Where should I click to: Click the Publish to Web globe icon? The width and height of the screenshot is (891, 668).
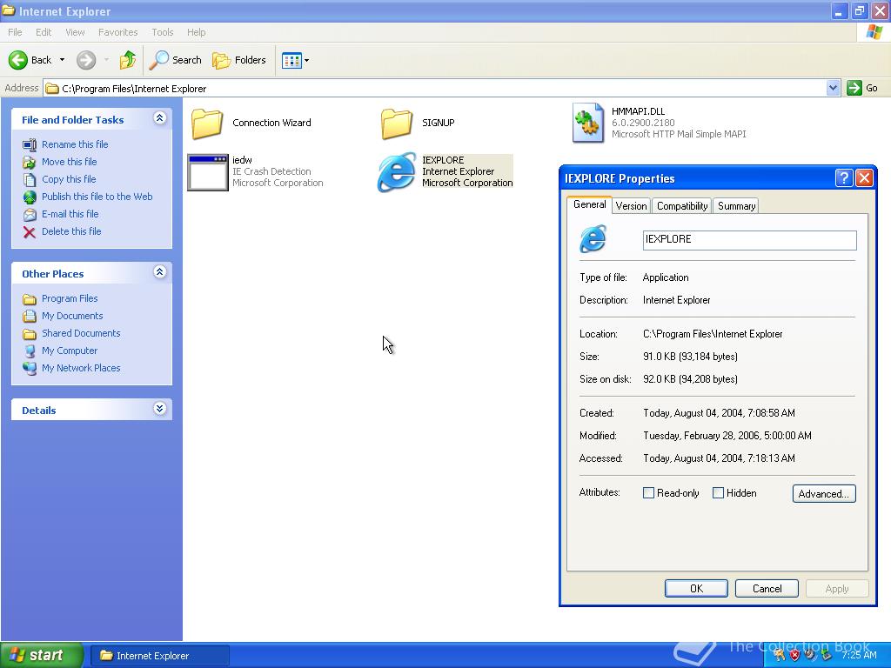coord(30,197)
